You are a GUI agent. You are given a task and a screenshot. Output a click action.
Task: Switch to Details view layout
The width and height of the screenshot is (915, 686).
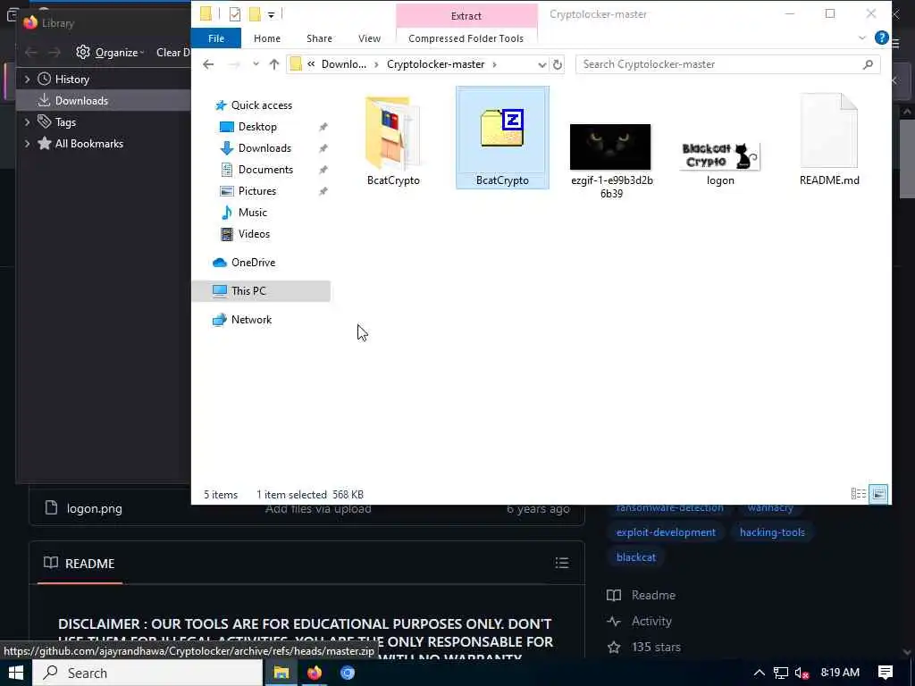858,494
